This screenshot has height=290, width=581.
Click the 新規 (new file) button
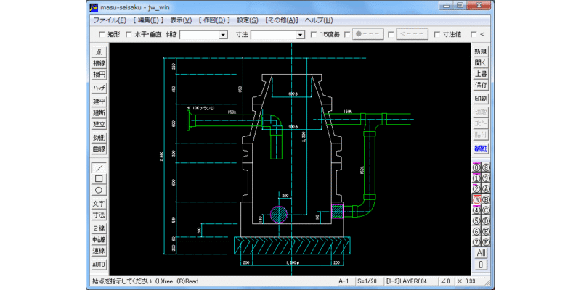[x=481, y=51]
